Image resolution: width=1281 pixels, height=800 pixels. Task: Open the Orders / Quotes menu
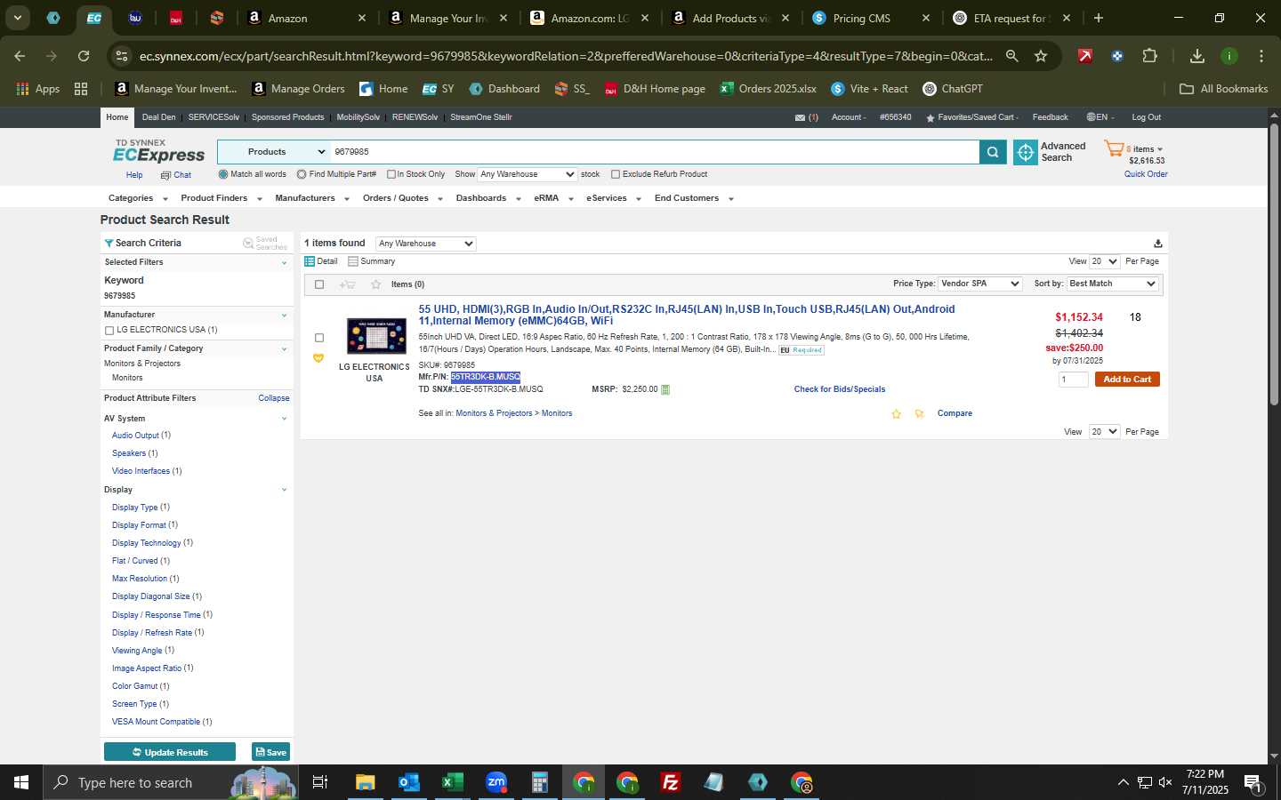pos(403,198)
